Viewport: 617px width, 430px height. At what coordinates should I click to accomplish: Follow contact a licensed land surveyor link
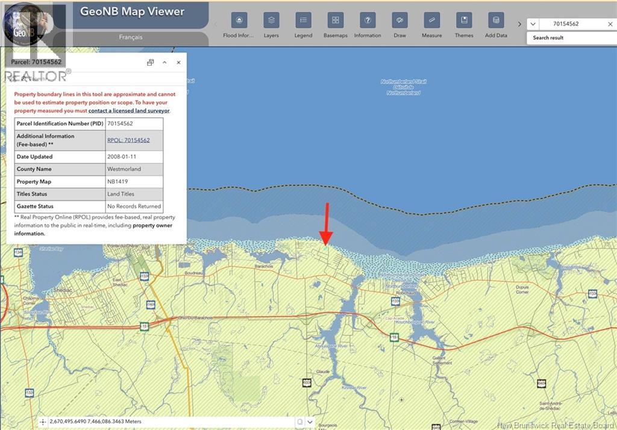click(129, 111)
